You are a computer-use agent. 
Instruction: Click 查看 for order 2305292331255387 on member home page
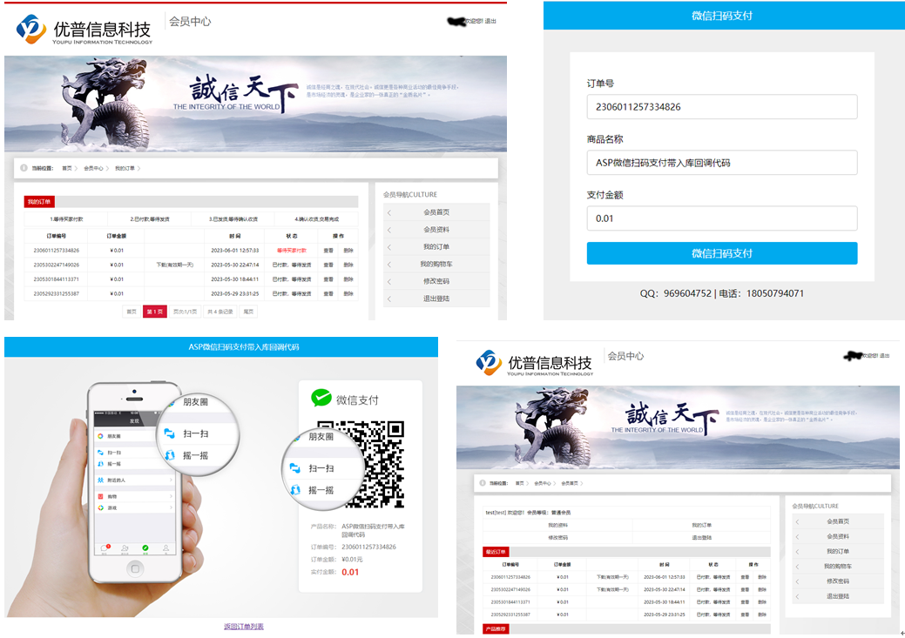pyautogui.click(x=745, y=614)
